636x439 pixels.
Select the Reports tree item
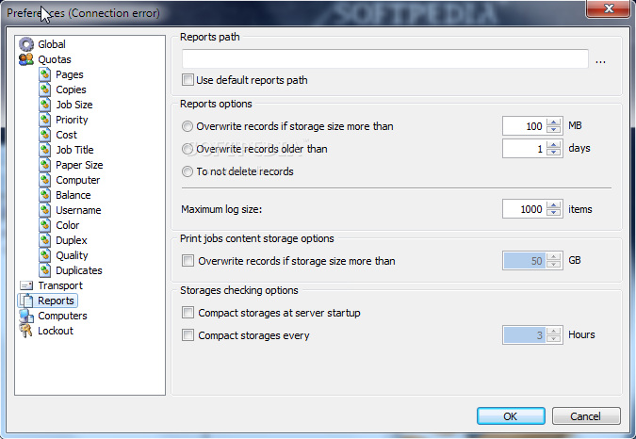pos(56,301)
